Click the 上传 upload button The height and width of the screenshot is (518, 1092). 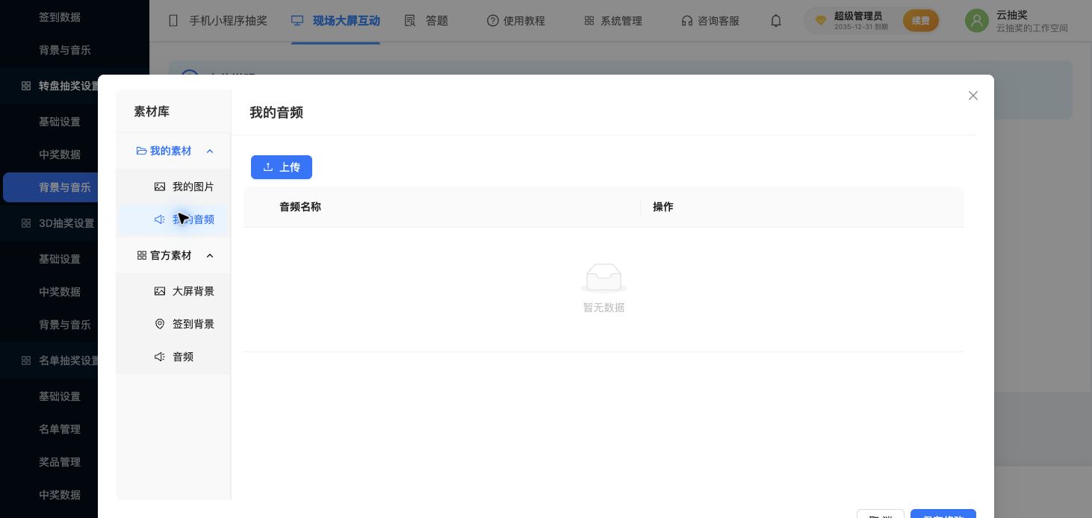tap(282, 167)
